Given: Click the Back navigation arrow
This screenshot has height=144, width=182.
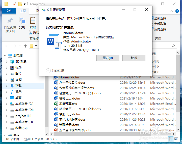Looking at the screenshot, I should 7,46.
